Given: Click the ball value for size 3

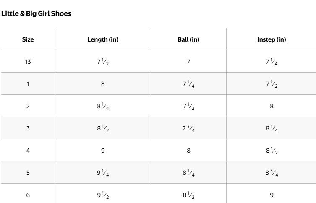Looking at the screenshot, I should 188,129.
